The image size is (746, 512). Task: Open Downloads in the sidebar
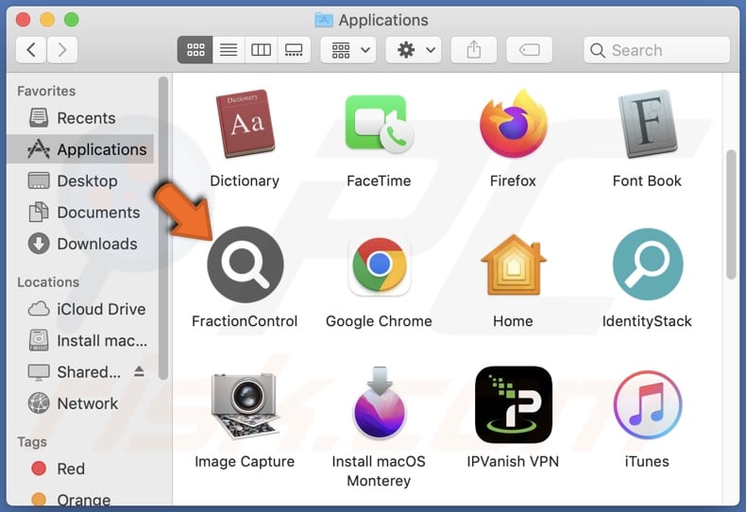(x=81, y=244)
